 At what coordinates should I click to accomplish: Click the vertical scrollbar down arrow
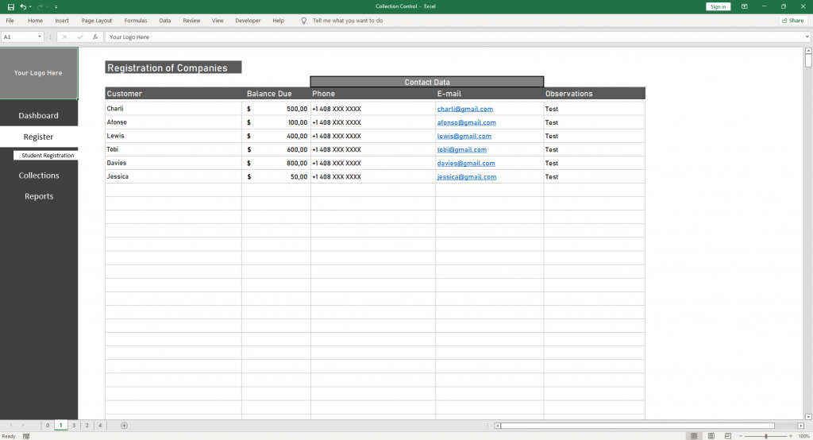pyautogui.click(x=807, y=417)
